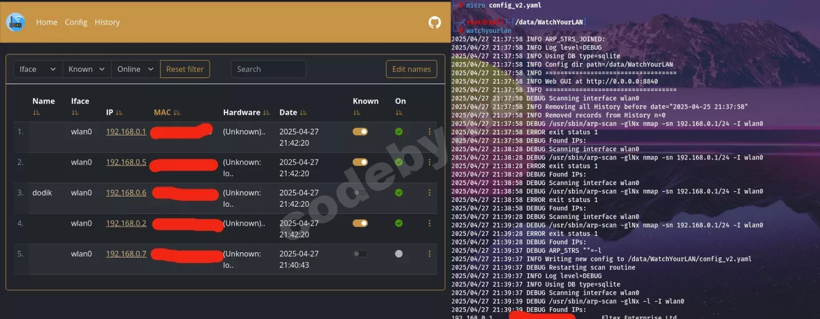Click terminal line 'Writing new config to'
Viewport: 820px width, 319px height.
click(x=601, y=259)
